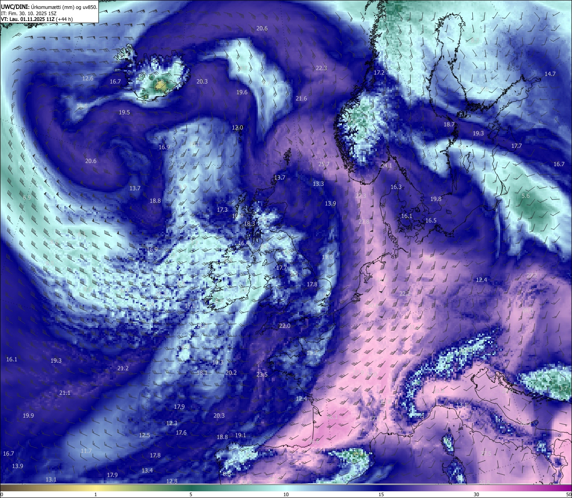The image size is (572, 498).
Task: Click the color scale tick label 1
Action: pyautogui.click(x=96, y=494)
